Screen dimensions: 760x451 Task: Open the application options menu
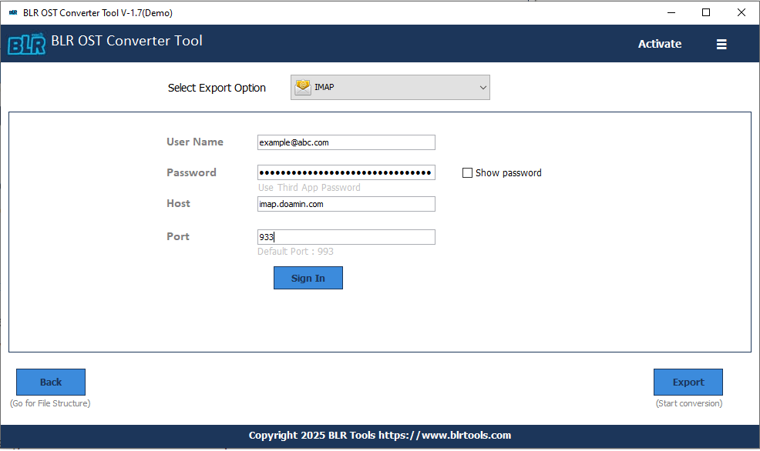tap(721, 44)
